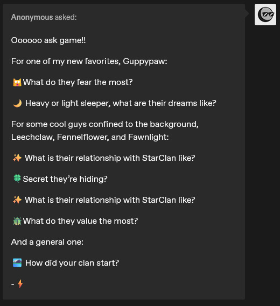Click the Leechclaw, Fennelflower, and Fawnlight line

pos(90,137)
